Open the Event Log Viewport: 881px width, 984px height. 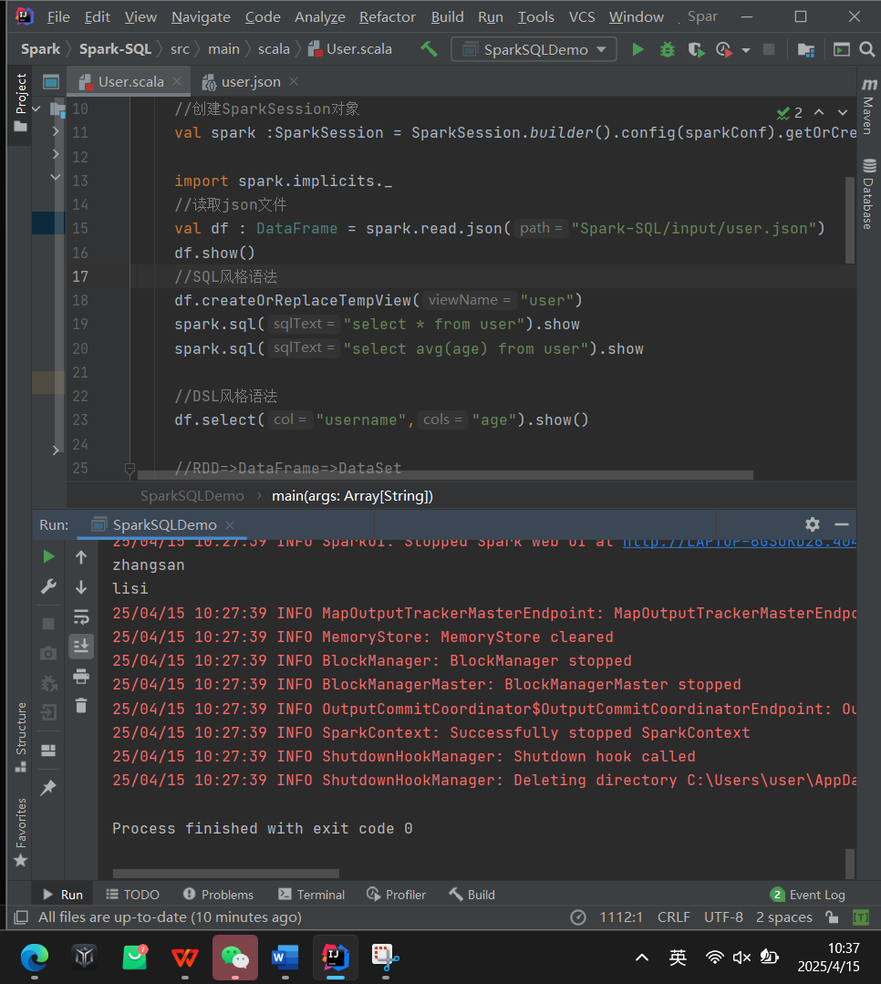coord(808,895)
